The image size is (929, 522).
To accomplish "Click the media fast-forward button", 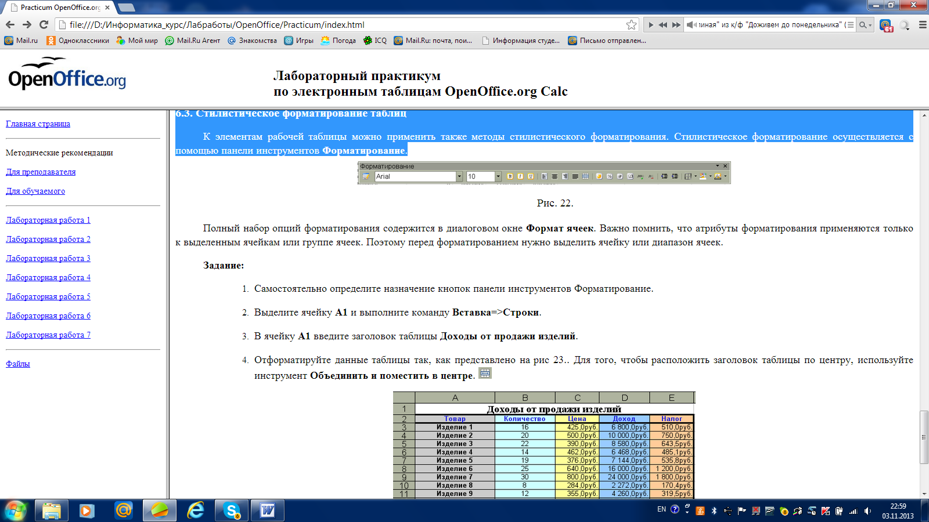I will (676, 25).
